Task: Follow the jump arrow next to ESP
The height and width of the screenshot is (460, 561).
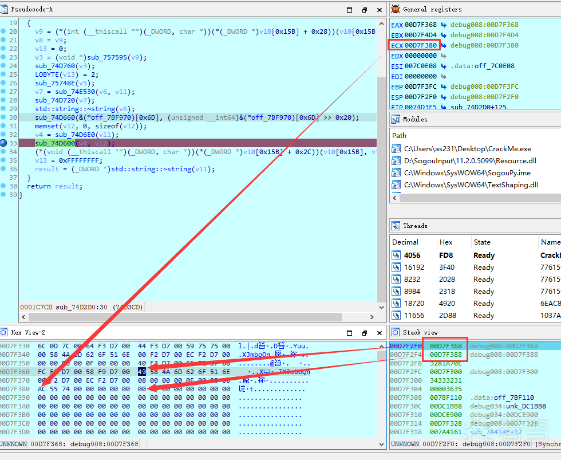Action: 444,97
